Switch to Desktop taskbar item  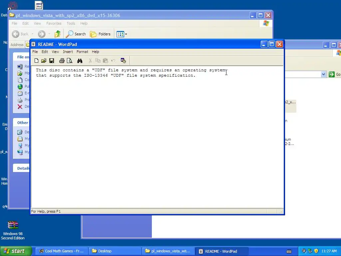point(115,251)
